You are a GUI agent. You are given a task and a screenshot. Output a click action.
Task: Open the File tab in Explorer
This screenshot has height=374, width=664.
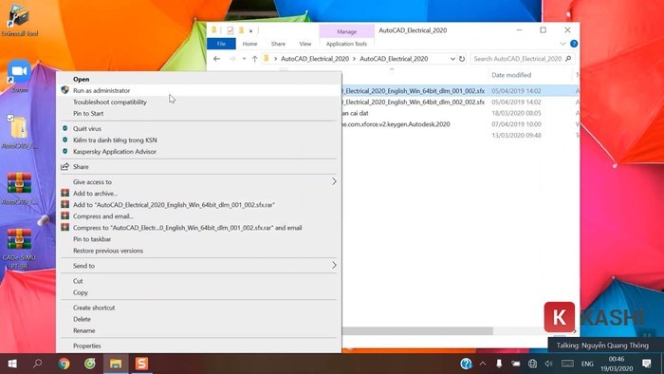(221, 44)
